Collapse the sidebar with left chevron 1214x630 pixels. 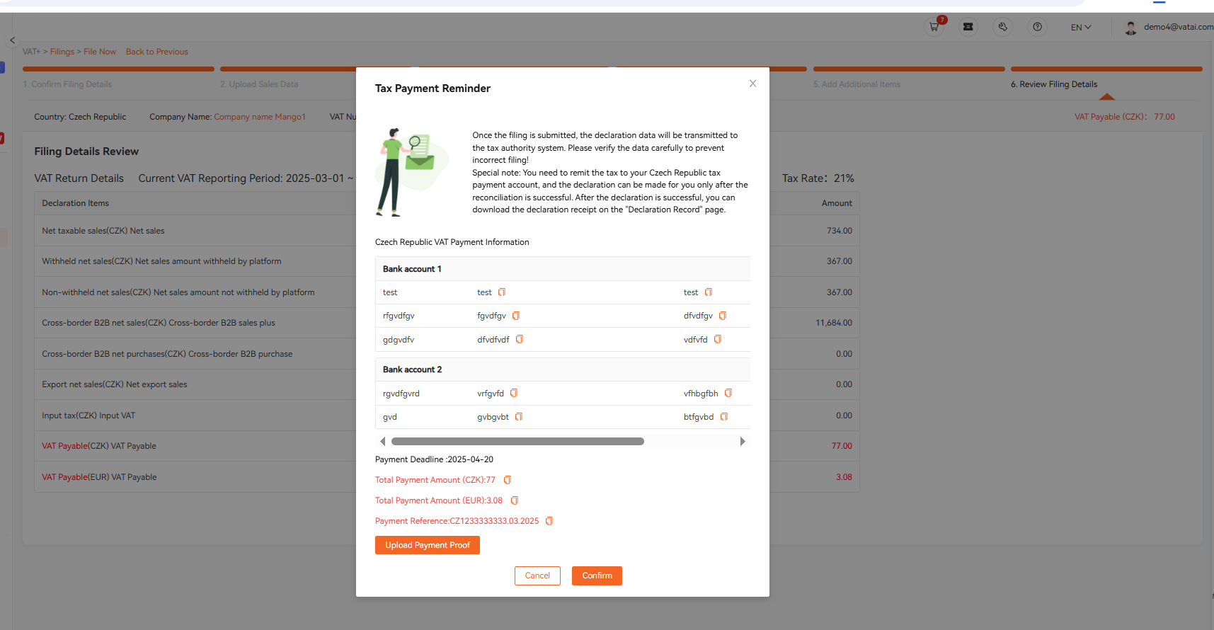click(x=12, y=40)
